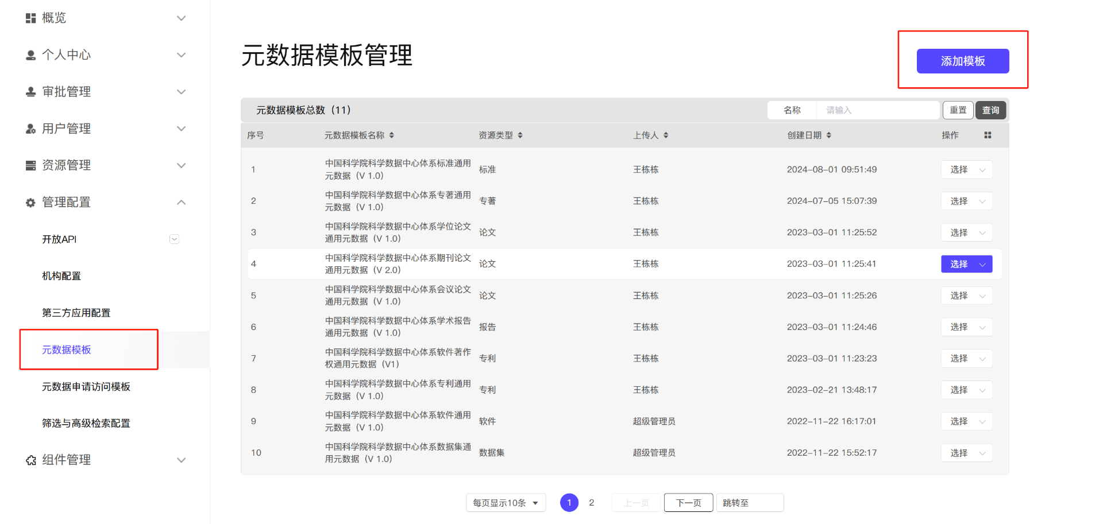
Task: Open 选择 dropdown for row 5
Action: pos(967,296)
